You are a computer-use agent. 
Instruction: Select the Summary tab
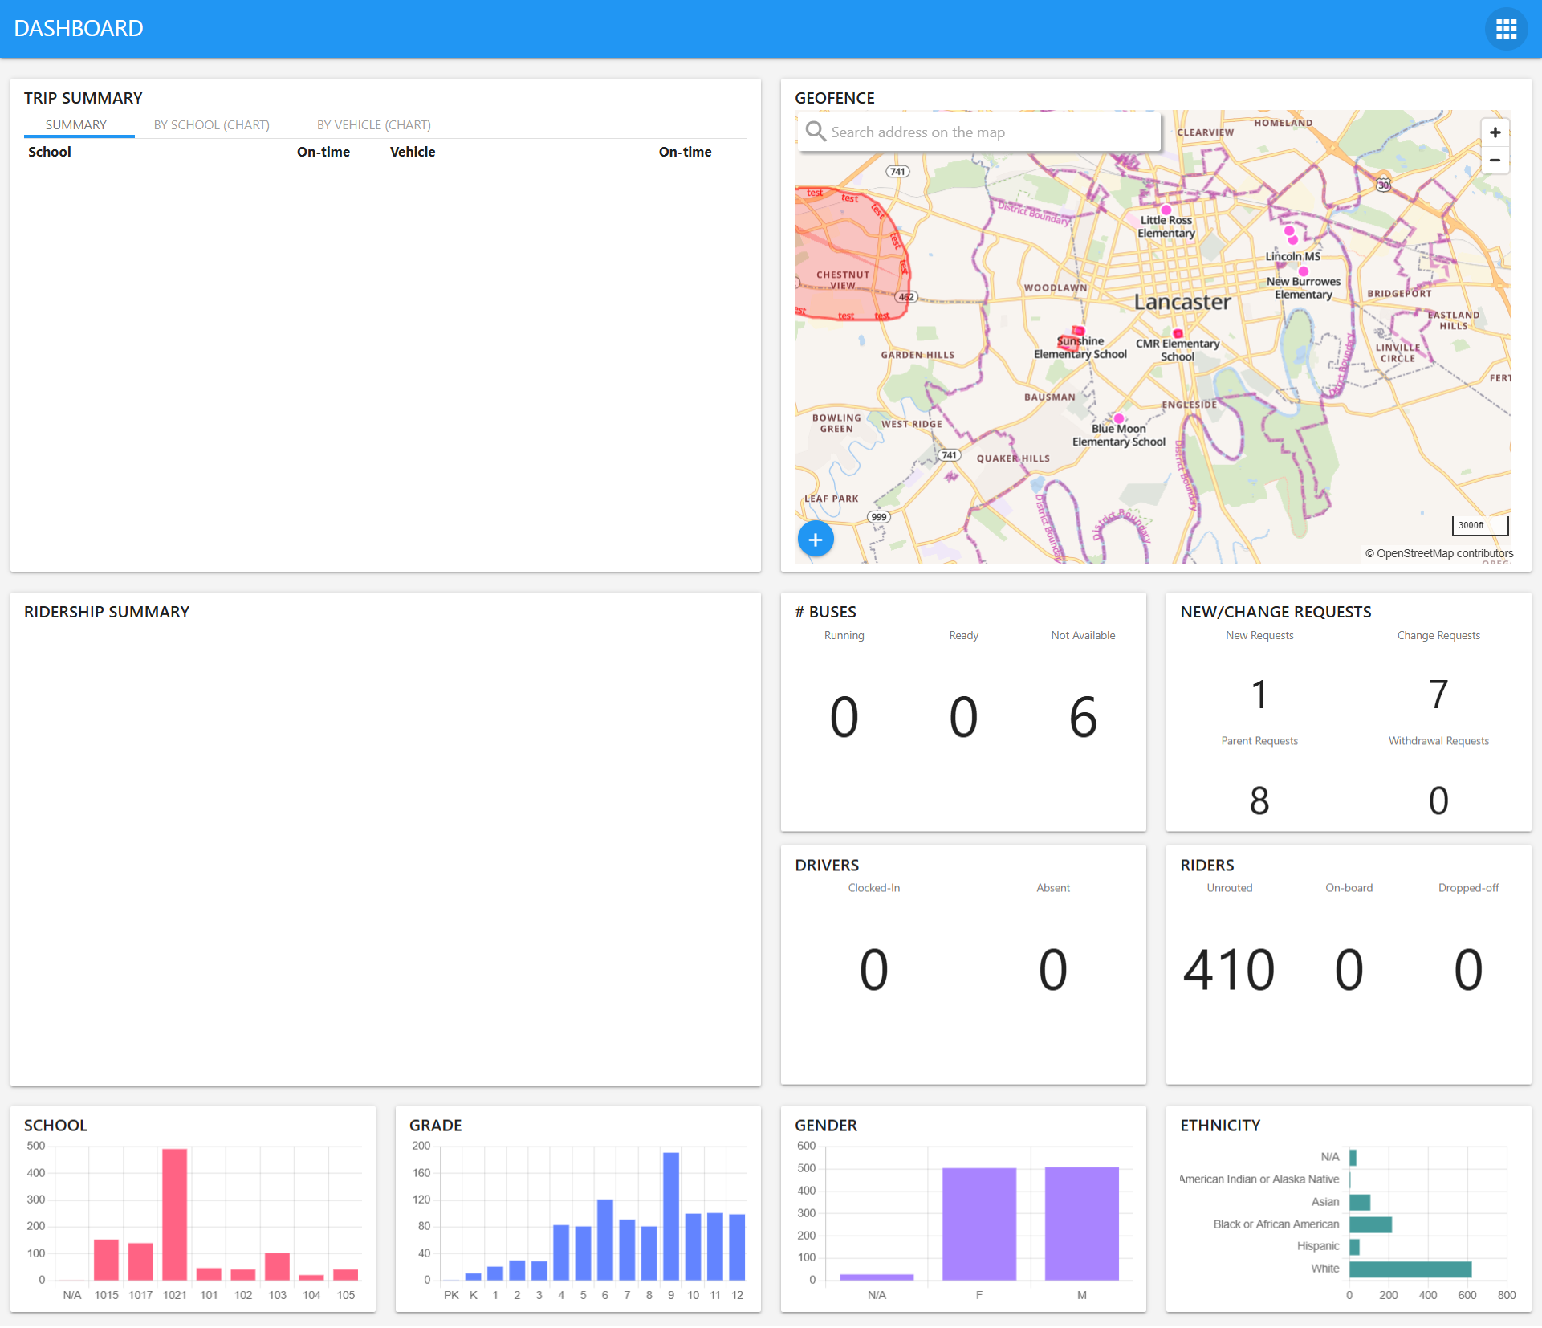[x=76, y=125]
